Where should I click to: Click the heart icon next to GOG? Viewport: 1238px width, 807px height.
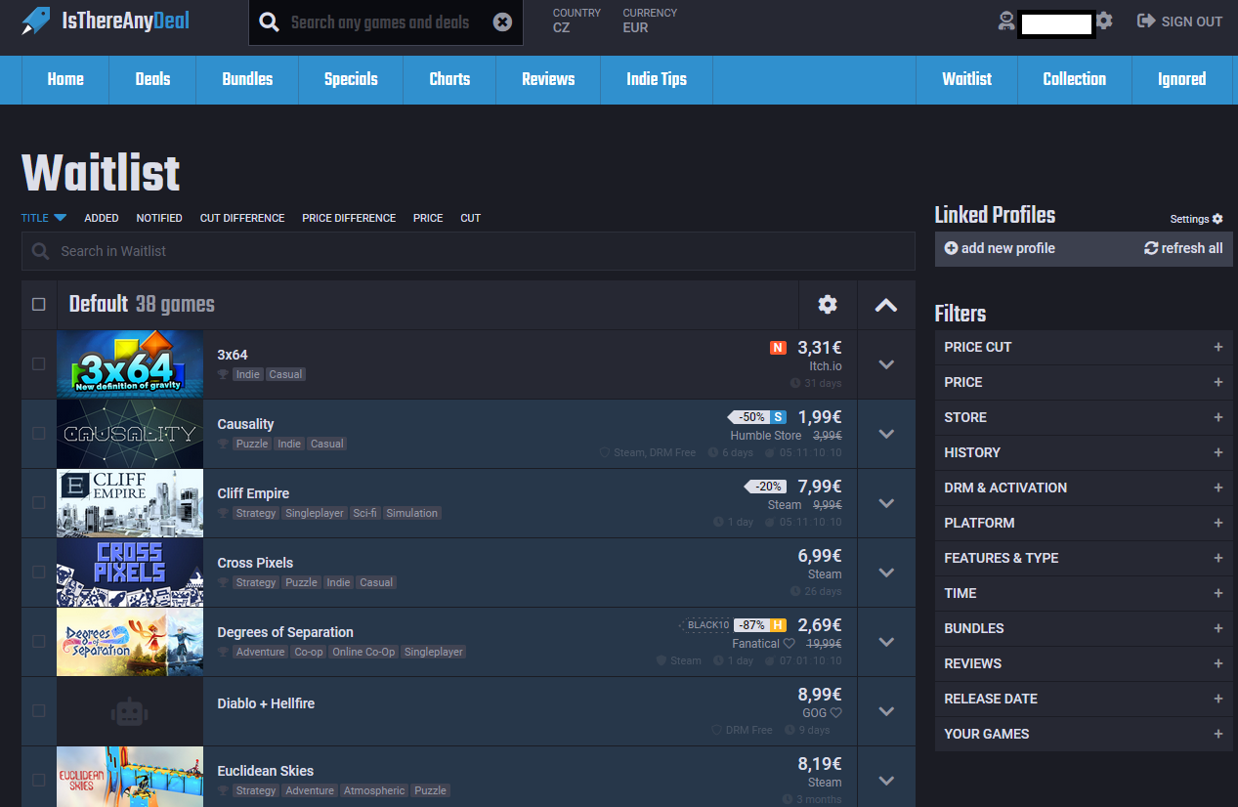pyautogui.click(x=835, y=713)
